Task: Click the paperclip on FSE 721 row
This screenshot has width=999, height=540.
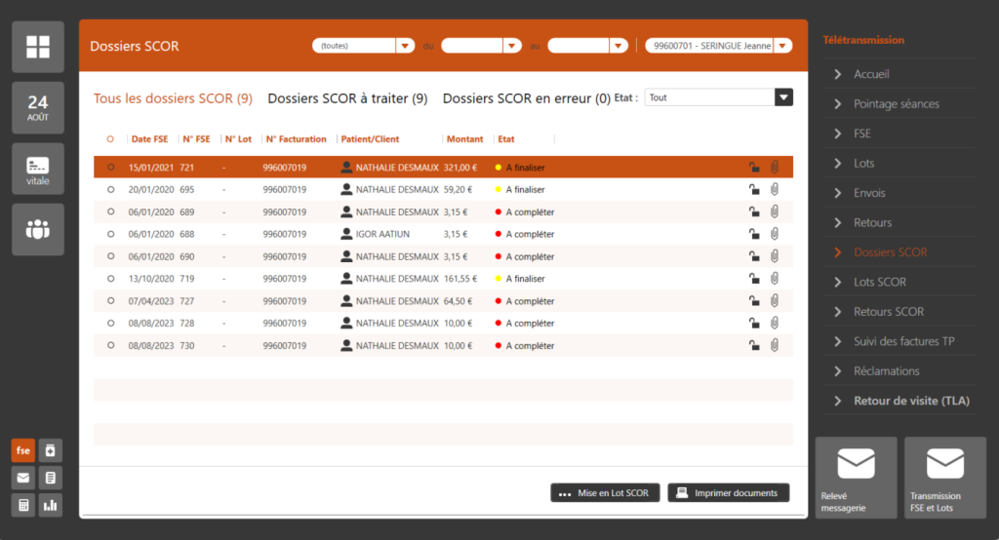Action: (775, 167)
